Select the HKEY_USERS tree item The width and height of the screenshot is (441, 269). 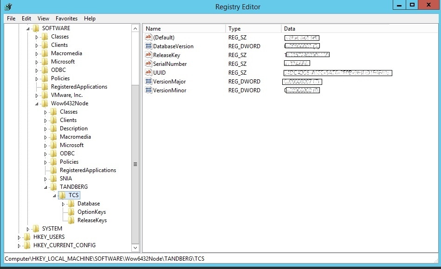(50, 237)
